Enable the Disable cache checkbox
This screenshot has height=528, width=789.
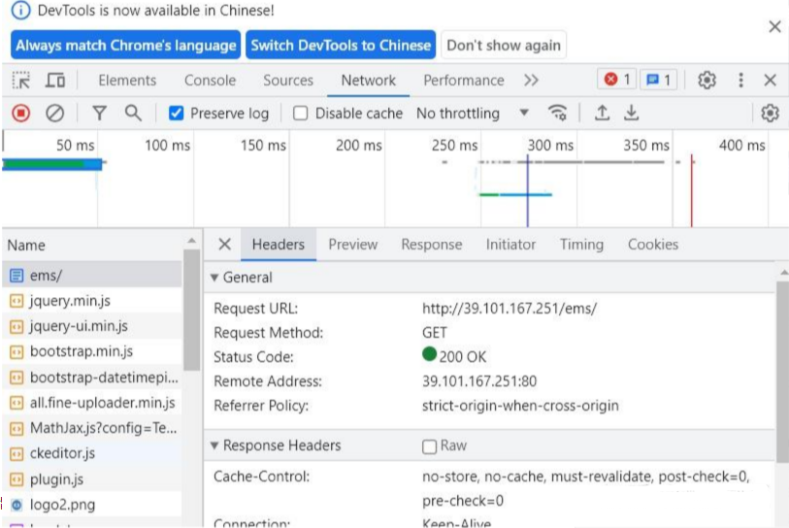coord(301,114)
